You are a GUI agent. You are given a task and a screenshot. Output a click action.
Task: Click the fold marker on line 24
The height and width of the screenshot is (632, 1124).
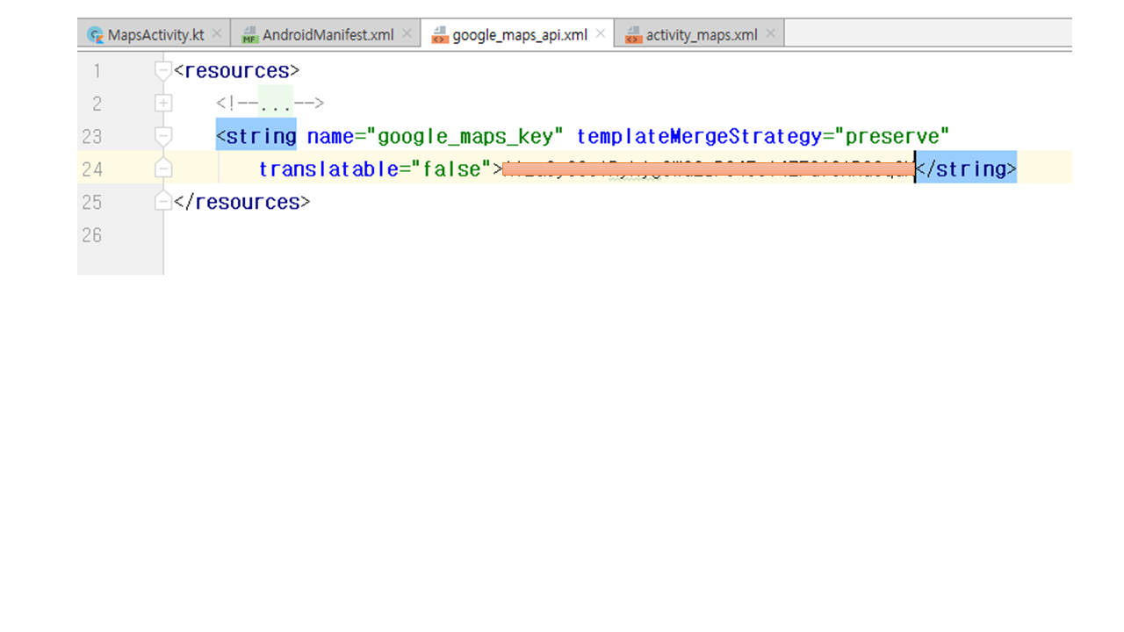coord(162,169)
